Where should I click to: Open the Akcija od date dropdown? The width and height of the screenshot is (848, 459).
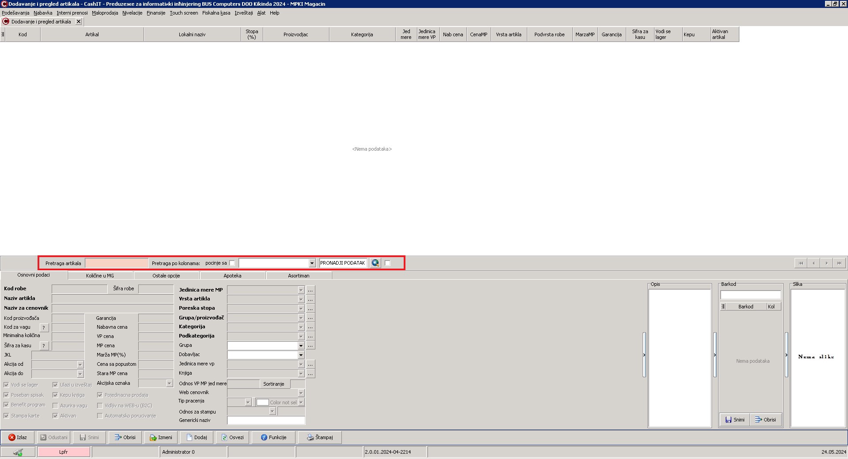(x=80, y=364)
